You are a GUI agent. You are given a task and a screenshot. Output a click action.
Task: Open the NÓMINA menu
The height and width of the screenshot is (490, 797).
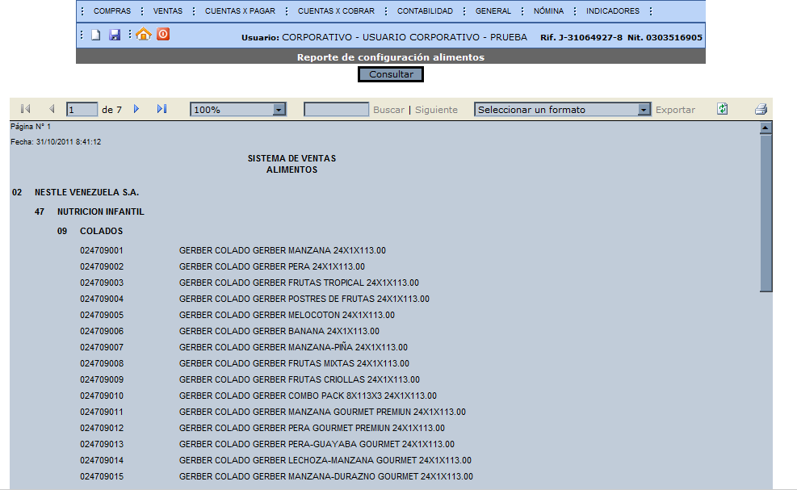548,11
